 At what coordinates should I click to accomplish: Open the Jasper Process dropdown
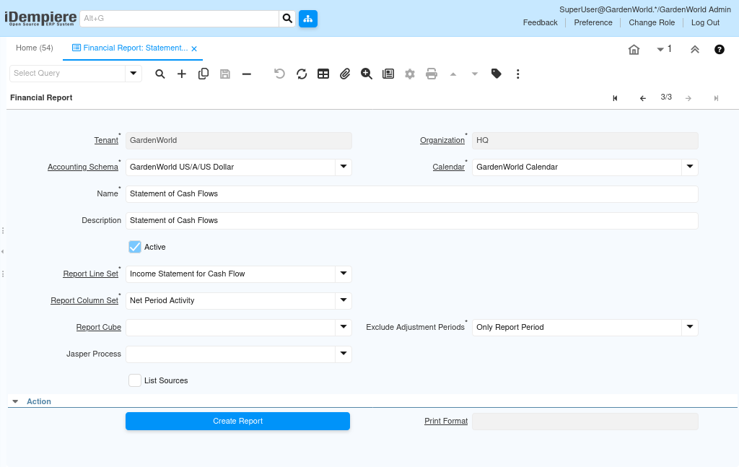pos(344,354)
